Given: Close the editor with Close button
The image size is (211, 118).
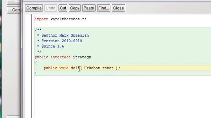Looking at the screenshot, I should click(118, 8).
